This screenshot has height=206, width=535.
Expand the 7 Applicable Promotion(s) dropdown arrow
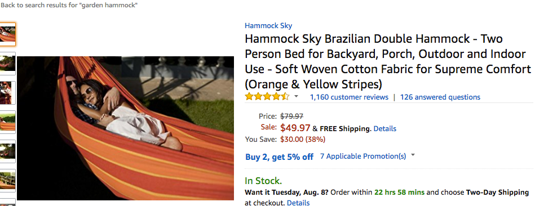coord(413,155)
